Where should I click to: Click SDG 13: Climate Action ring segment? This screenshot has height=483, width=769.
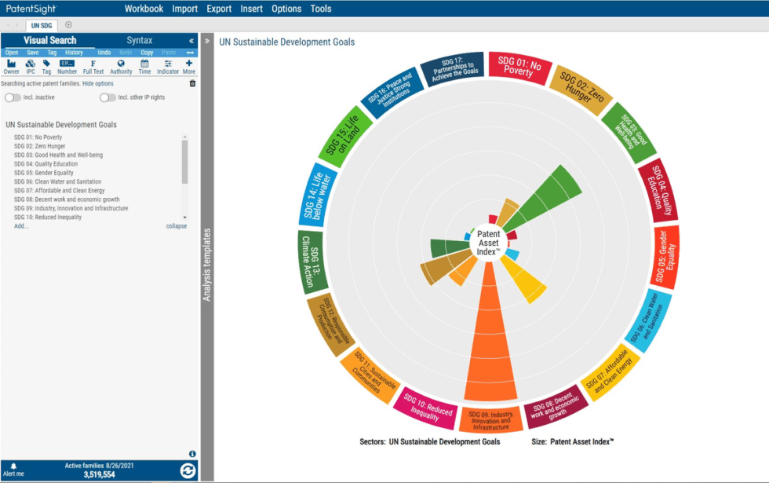312,262
